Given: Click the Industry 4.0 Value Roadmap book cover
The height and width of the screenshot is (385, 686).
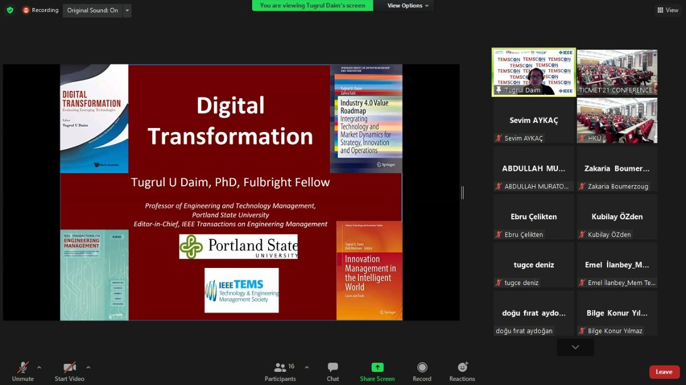Looking at the screenshot, I should coord(366,119).
